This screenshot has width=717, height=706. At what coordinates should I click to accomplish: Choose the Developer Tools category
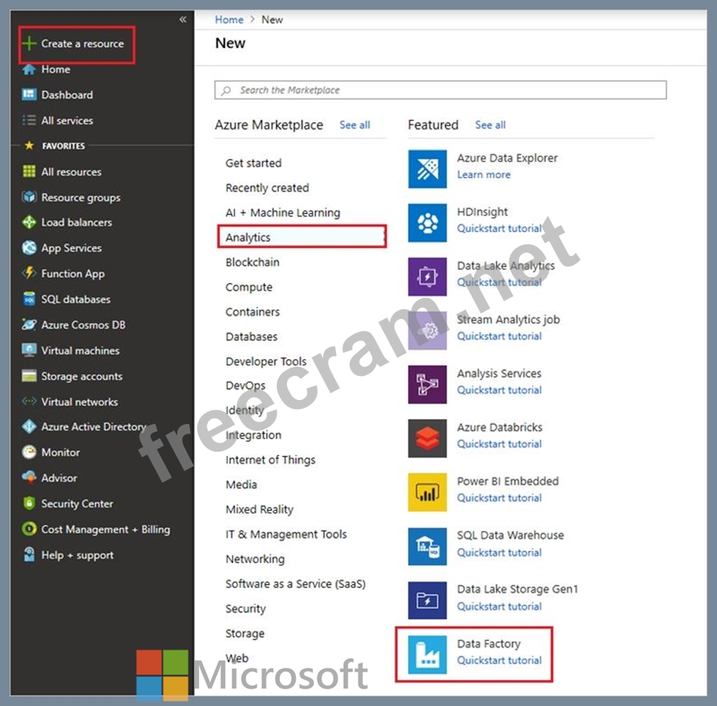(x=265, y=361)
